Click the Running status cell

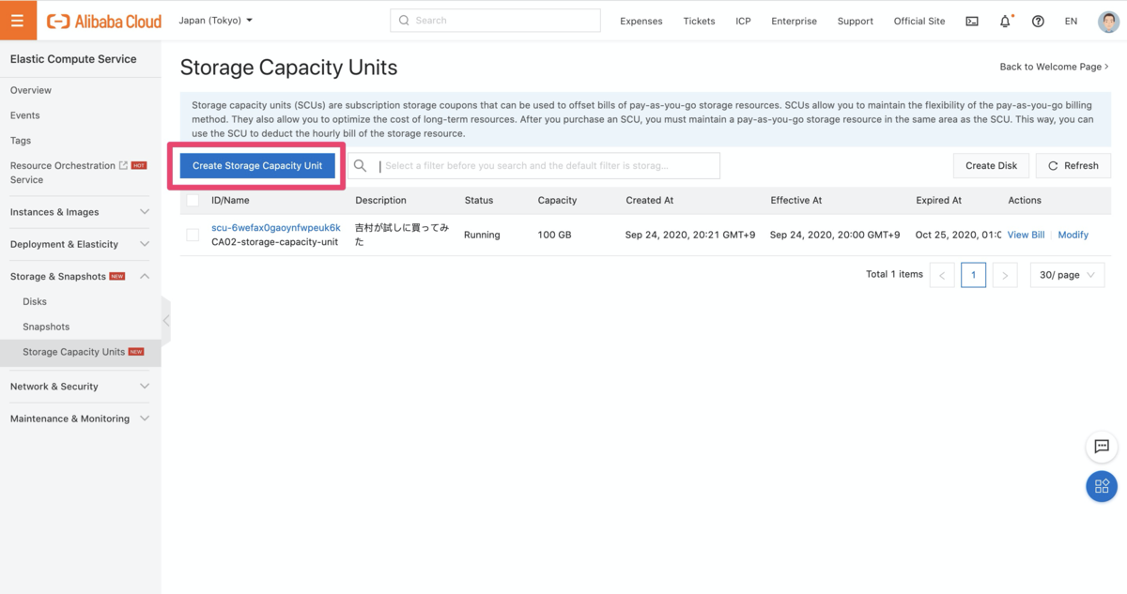click(x=482, y=235)
